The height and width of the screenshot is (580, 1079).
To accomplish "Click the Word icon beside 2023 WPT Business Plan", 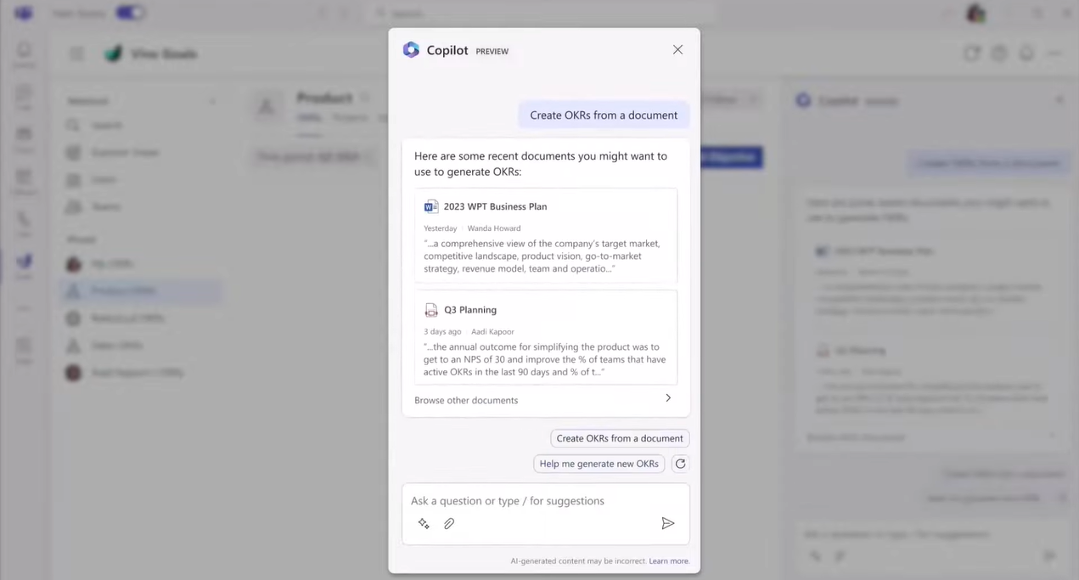I will pyautogui.click(x=431, y=206).
